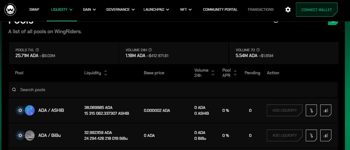Sort pools by Volume 24h

click(x=213, y=73)
